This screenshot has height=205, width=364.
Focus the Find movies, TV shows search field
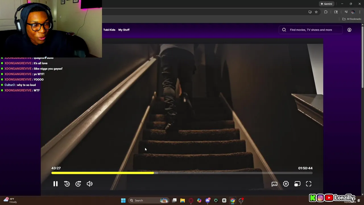click(311, 30)
